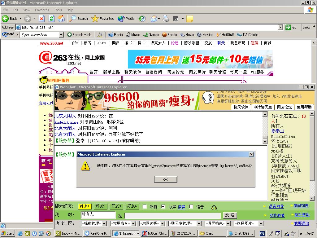317x238 pixels.
Task: Open History clock icon
Action: point(142,19)
